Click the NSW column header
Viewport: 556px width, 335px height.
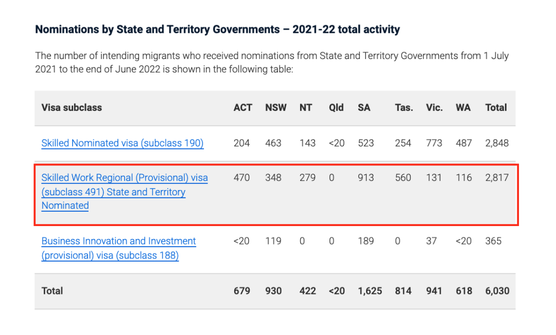(275, 107)
